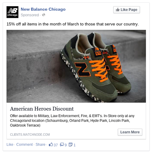Screen dimensions: 151x152
Task: Open the American Heroes Discount headline
Action: pos(42,109)
